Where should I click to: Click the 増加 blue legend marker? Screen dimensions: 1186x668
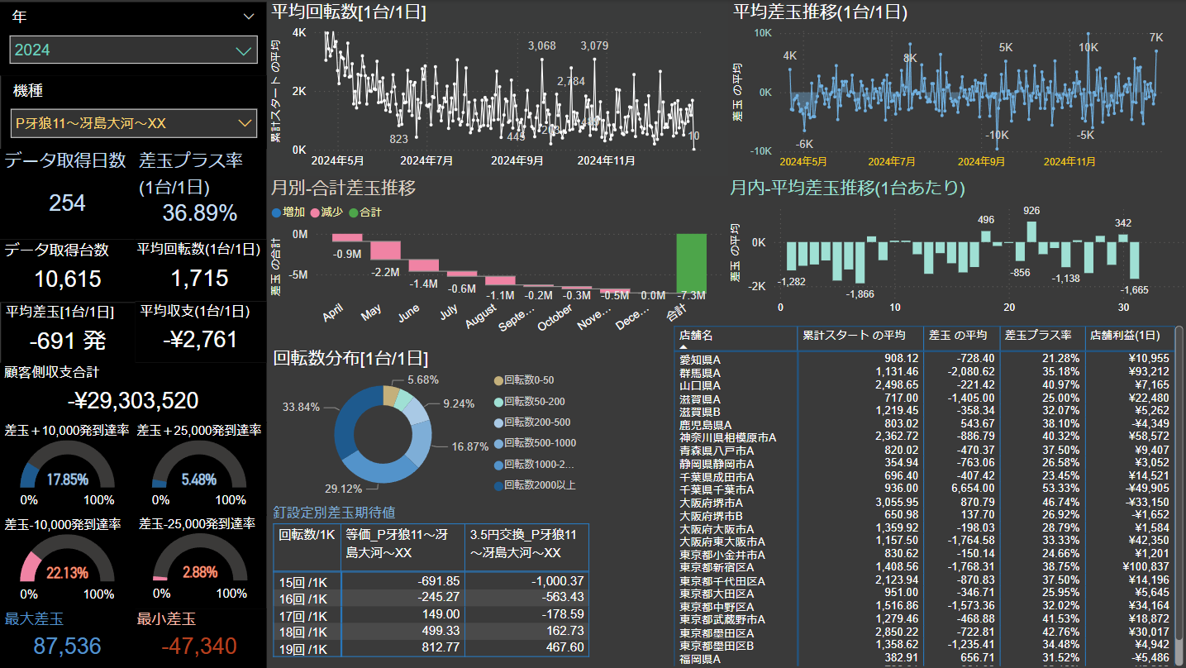click(x=276, y=212)
